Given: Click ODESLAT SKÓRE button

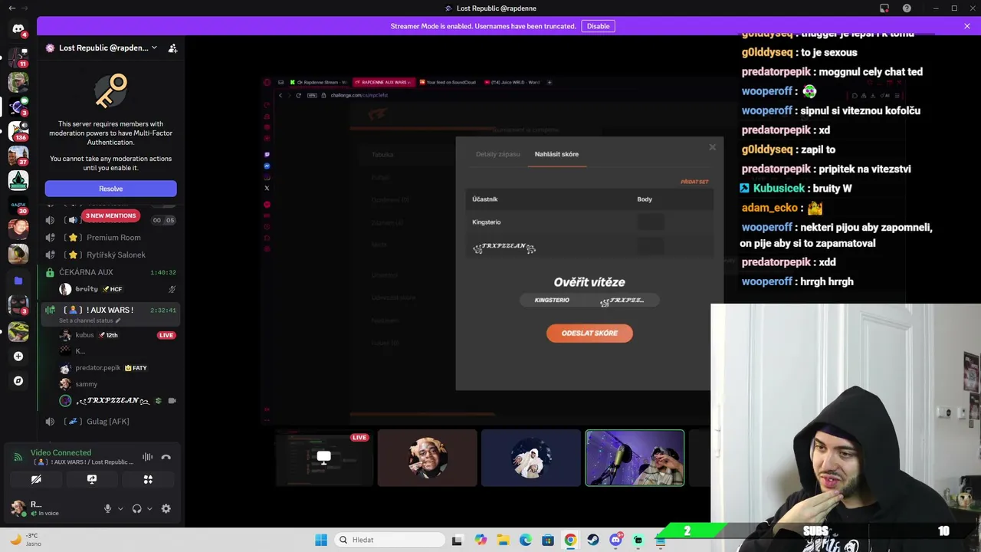Looking at the screenshot, I should [589, 333].
